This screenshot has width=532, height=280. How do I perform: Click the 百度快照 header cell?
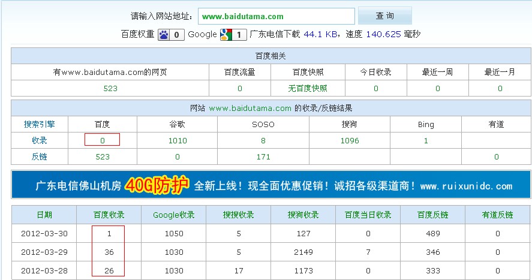[308, 72]
